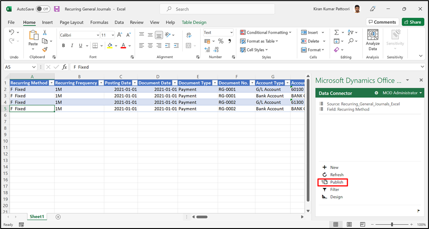Viewport: 429px width, 229px height.
Task: Click the Find & Select magnifier icon
Action: coord(351,41)
